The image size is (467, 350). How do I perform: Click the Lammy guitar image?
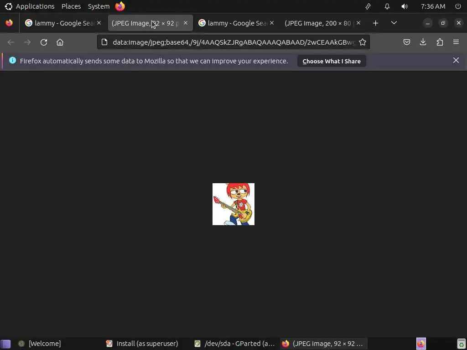click(233, 204)
